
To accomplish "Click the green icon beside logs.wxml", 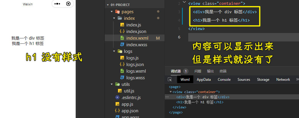I will pos(122,71).
